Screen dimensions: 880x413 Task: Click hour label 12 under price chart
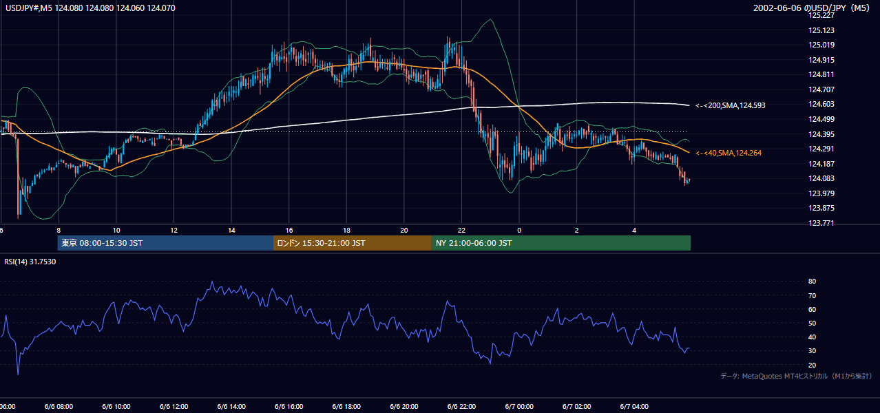174,231
